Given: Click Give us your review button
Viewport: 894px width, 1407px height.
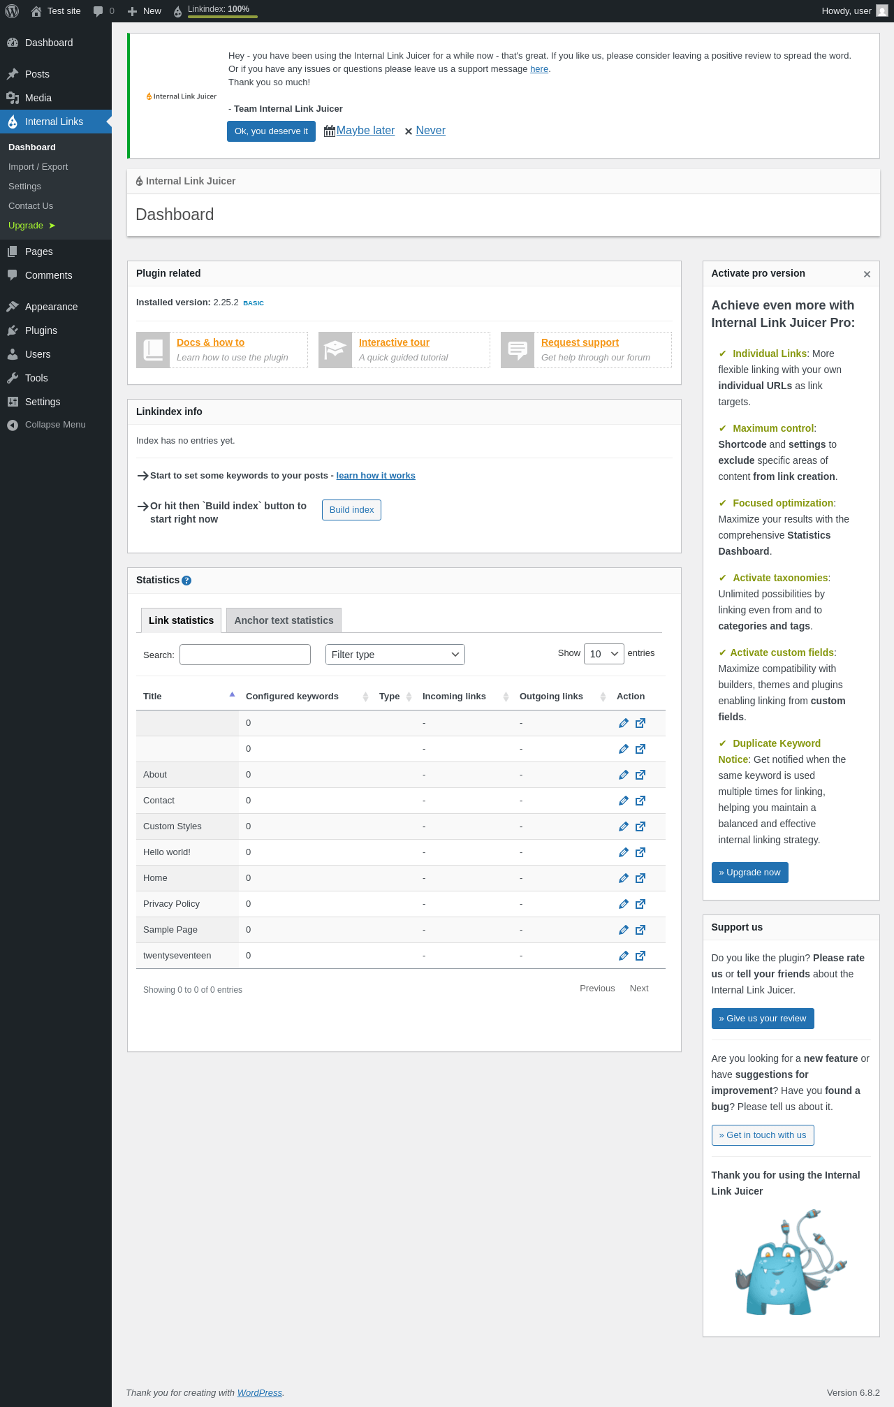Looking at the screenshot, I should coord(763,1019).
